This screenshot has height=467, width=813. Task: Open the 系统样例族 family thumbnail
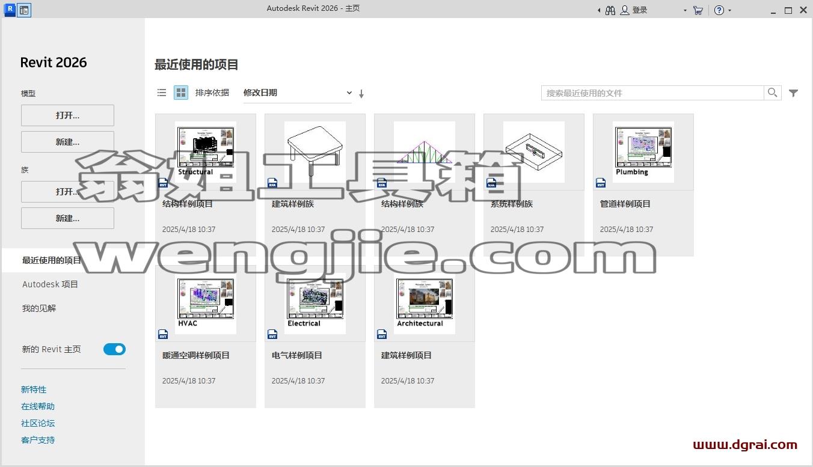(534, 152)
